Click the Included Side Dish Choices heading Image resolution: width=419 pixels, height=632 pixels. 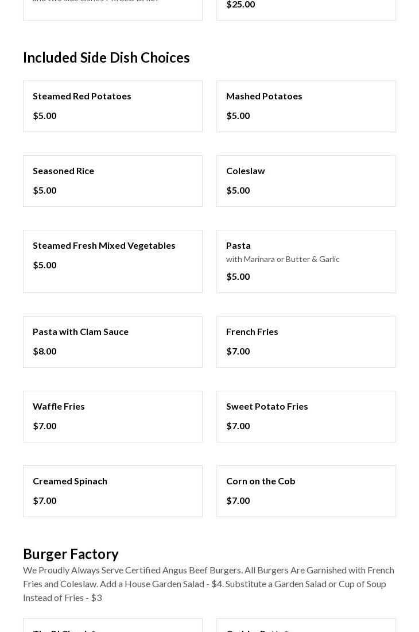coord(106,57)
